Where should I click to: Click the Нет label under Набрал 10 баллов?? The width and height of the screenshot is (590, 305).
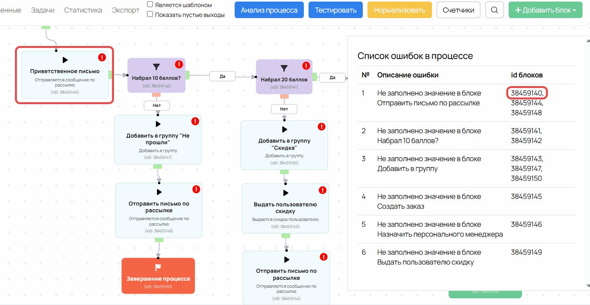point(157,105)
